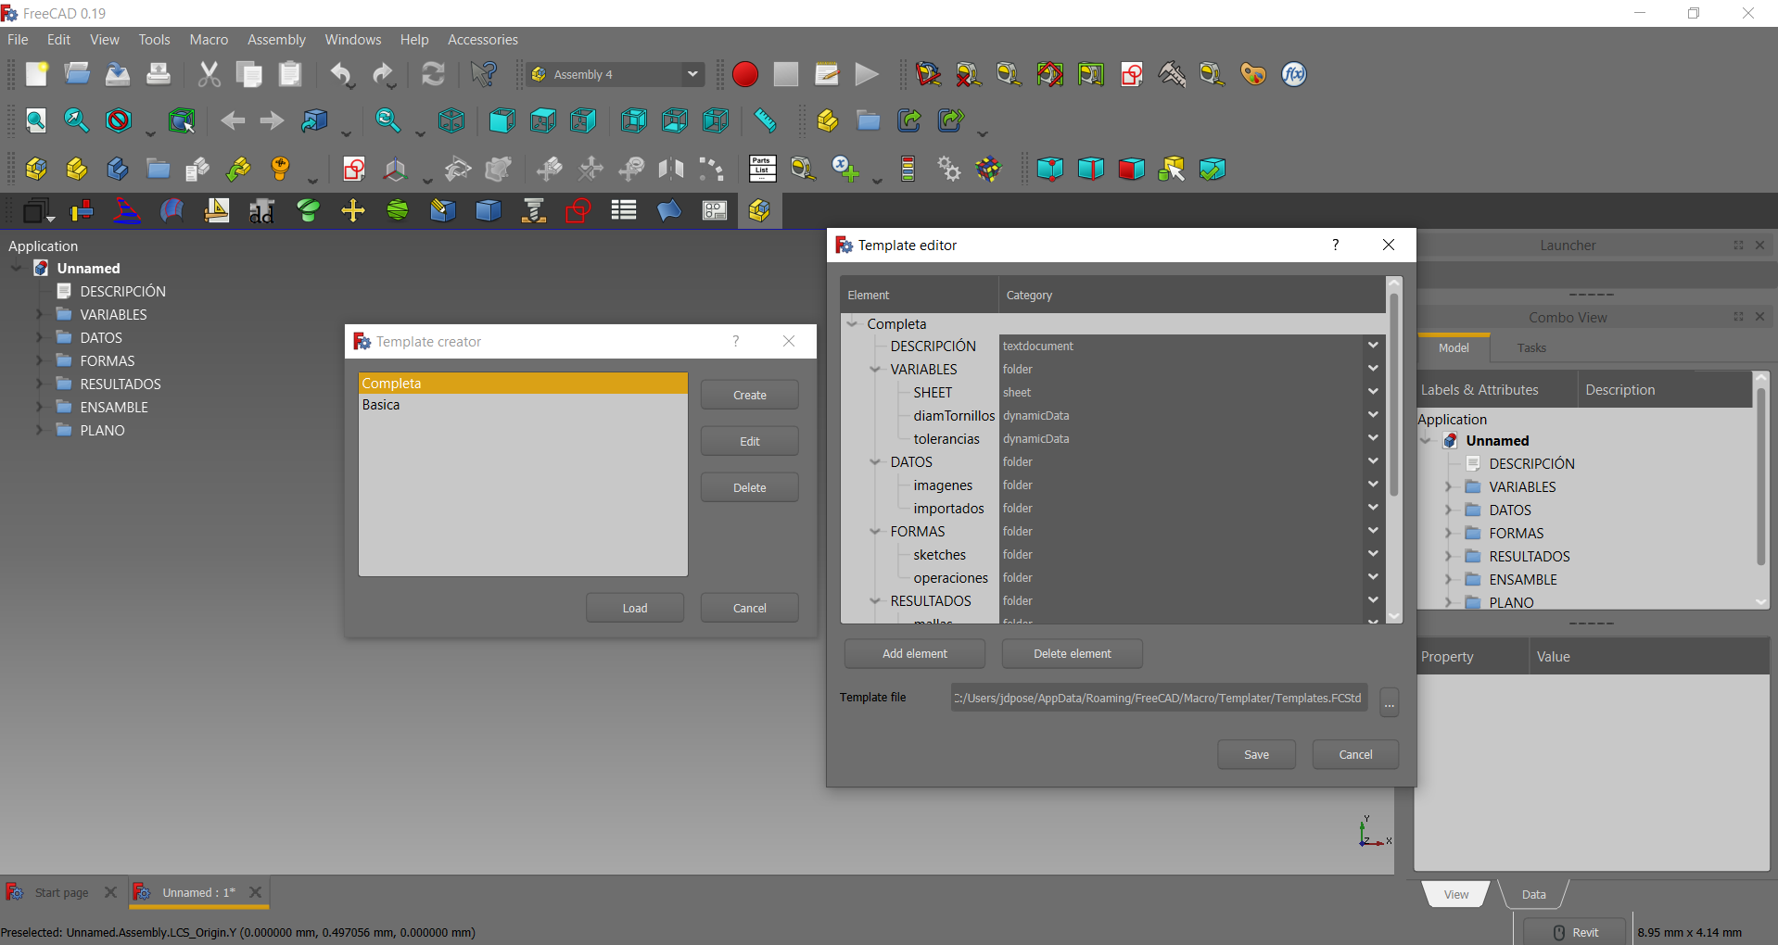Open the Assembly menu
The width and height of the screenshot is (1778, 945).
coord(276,40)
